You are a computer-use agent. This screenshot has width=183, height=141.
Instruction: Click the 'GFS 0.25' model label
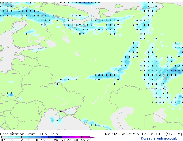tap(49, 134)
